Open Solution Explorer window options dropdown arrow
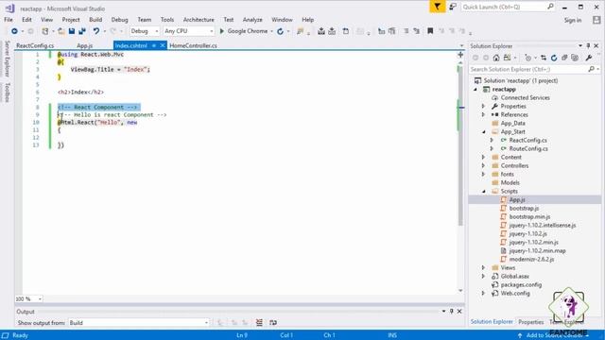 pyautogui.click(x=580, y=46)
